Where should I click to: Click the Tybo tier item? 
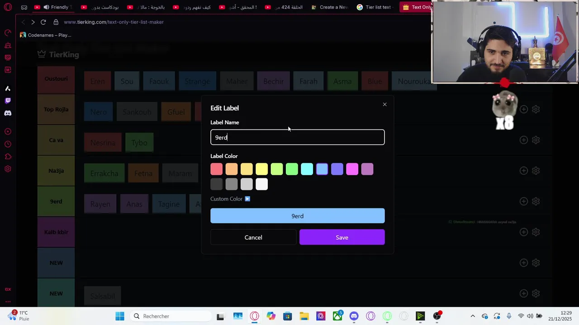139,143
